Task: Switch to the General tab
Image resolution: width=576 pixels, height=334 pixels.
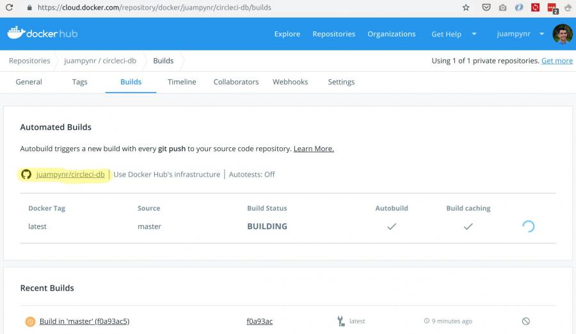Action: [x=29, y=82]
